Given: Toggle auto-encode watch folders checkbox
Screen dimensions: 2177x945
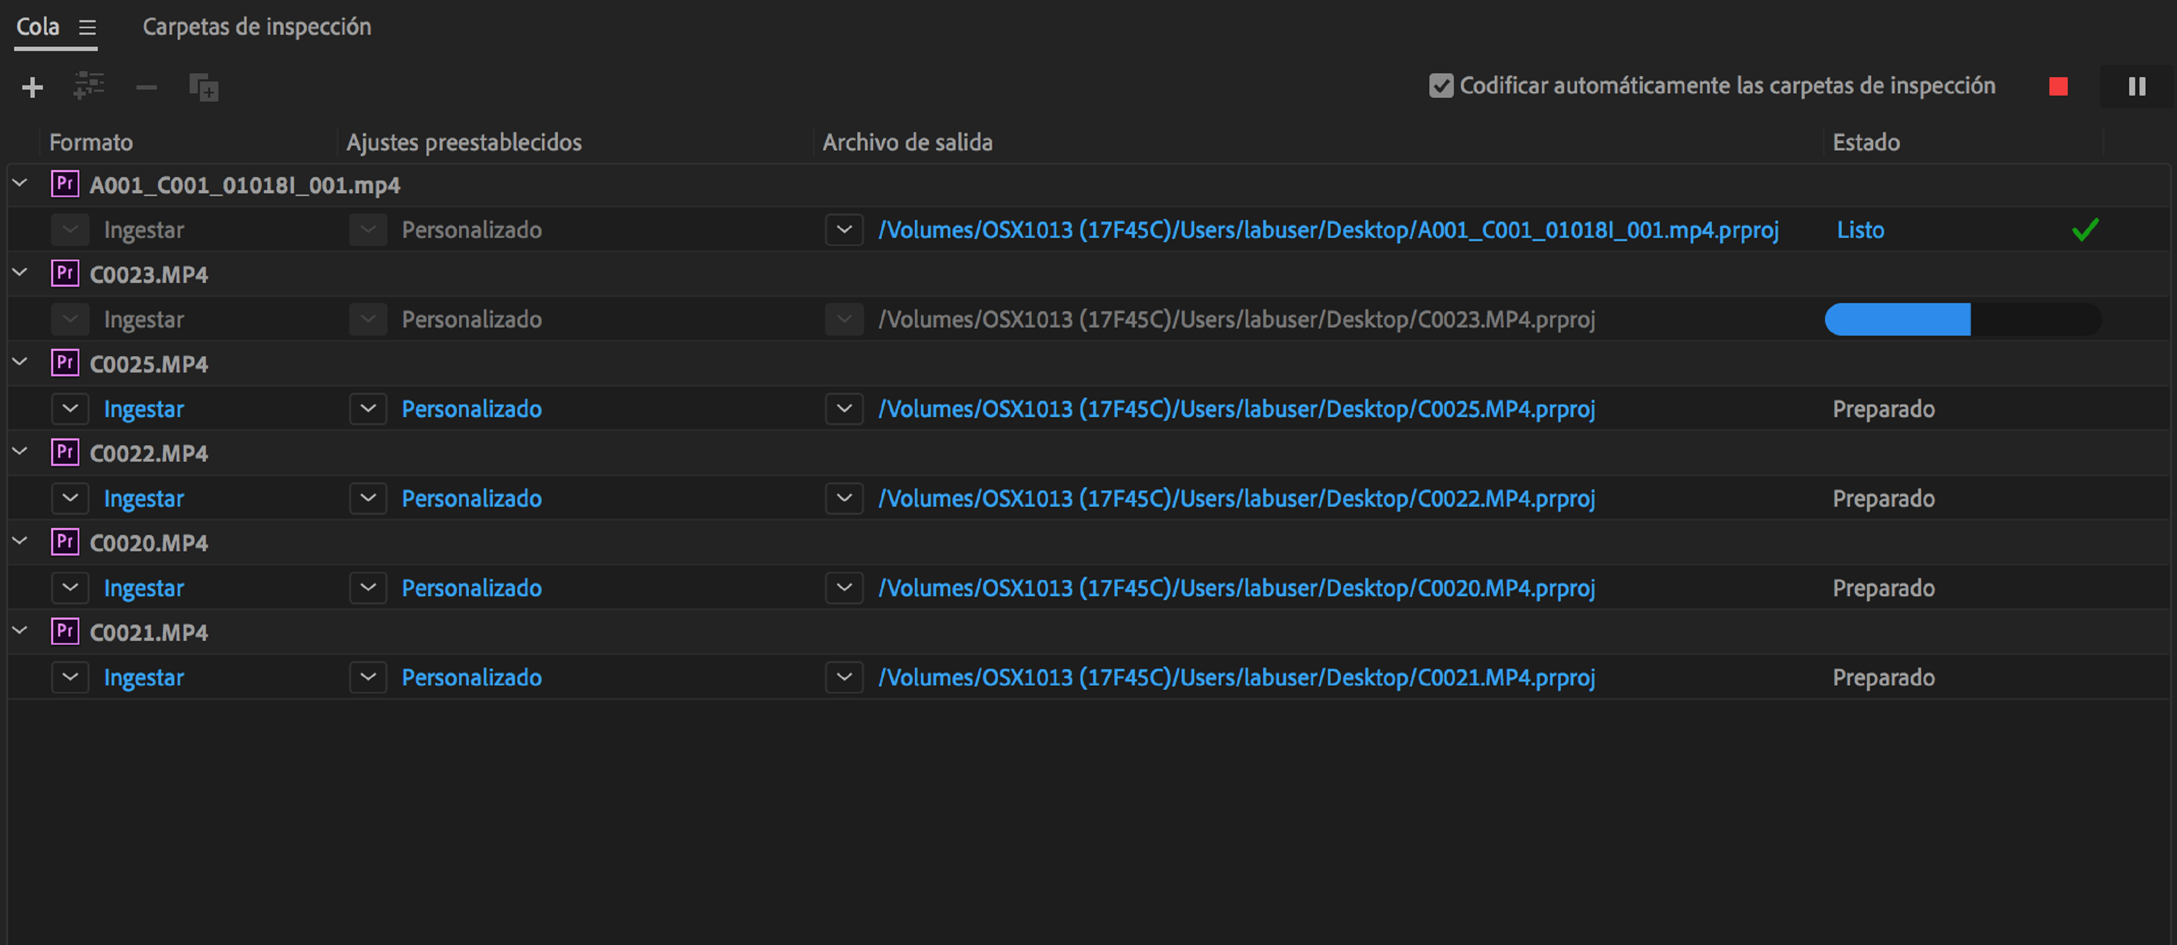Looking at the screenshot, I should 1441,85.
